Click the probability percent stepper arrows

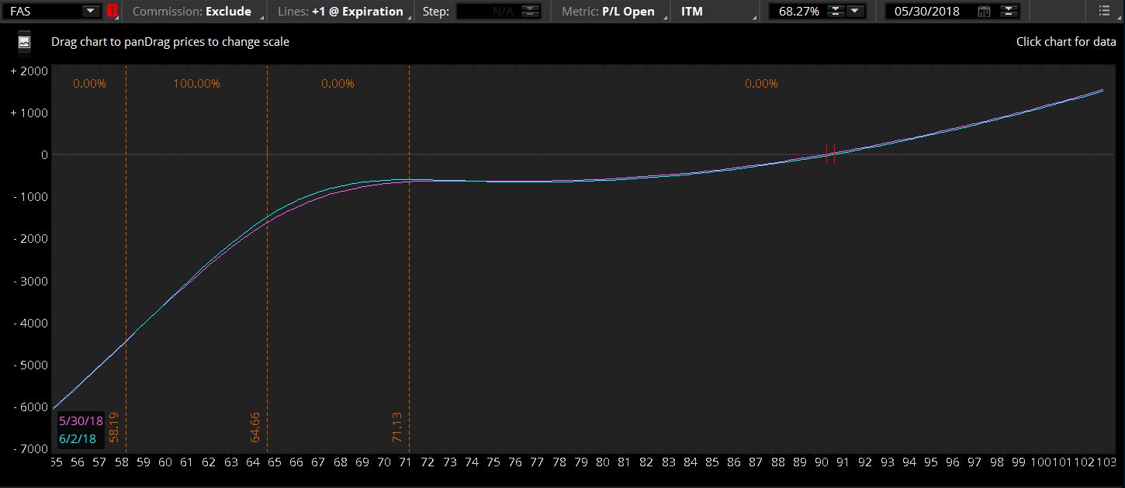tap(835, 12)
